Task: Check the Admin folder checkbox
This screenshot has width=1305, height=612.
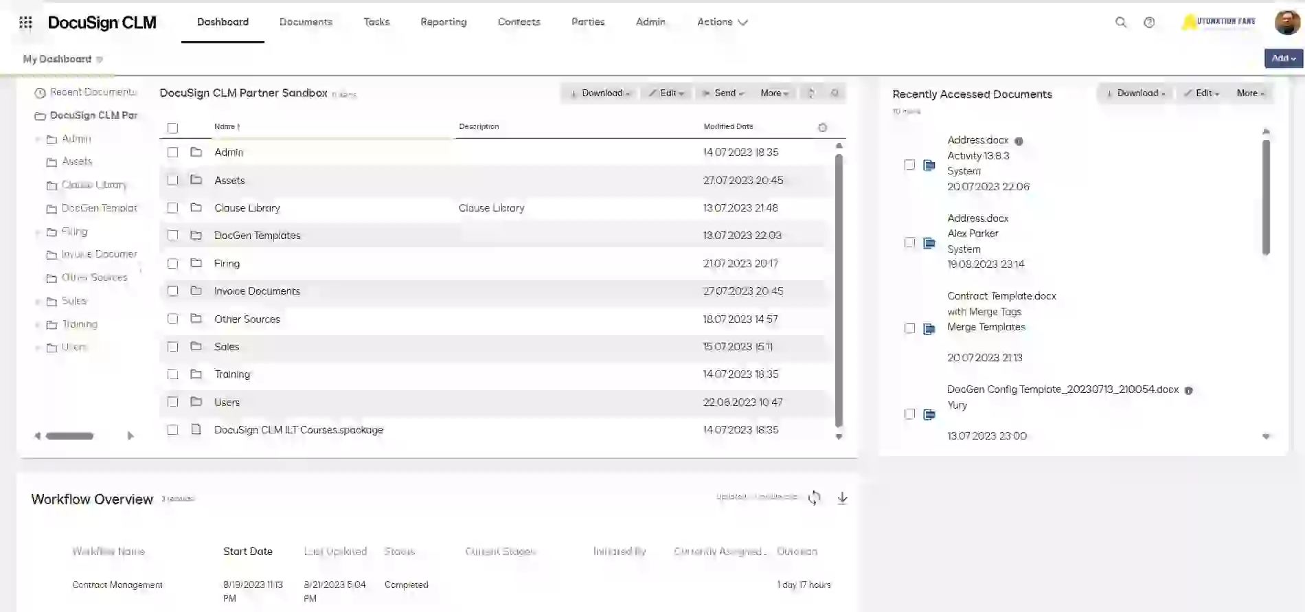Action: click(x=172, y=152)
